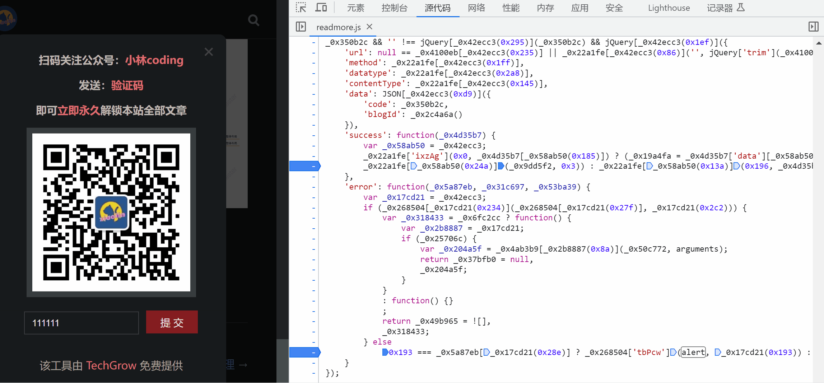Screen dimensions: 824x383
Task: Select the readmore.js file tab
Action: coord(339,27)
